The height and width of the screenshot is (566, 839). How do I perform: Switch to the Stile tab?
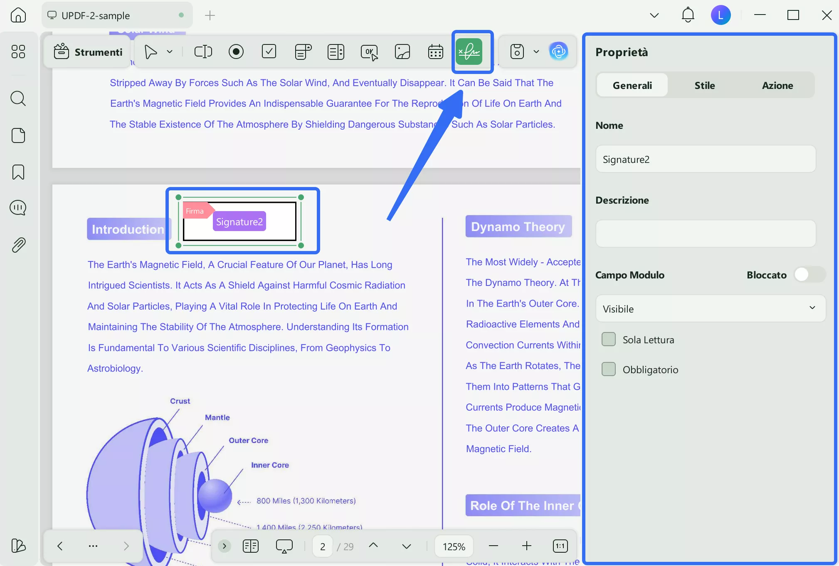click(704, 86)
